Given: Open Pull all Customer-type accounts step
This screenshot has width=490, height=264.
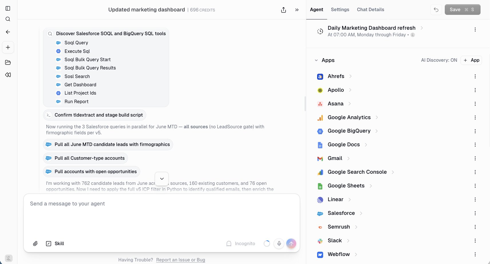Looking at the screenshot, I should point(85,158).
